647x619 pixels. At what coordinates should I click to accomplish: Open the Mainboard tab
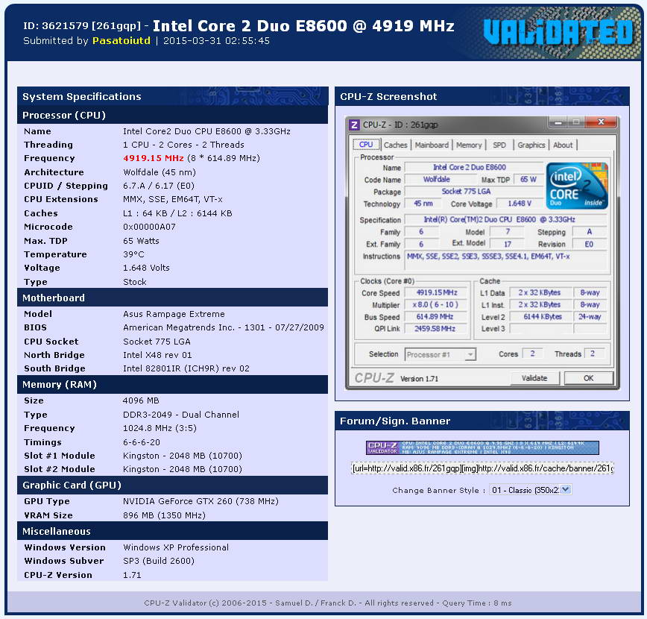[x=432, y=145]
